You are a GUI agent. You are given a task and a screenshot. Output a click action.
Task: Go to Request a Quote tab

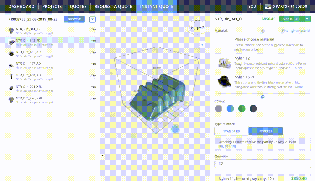pos(113,6)
